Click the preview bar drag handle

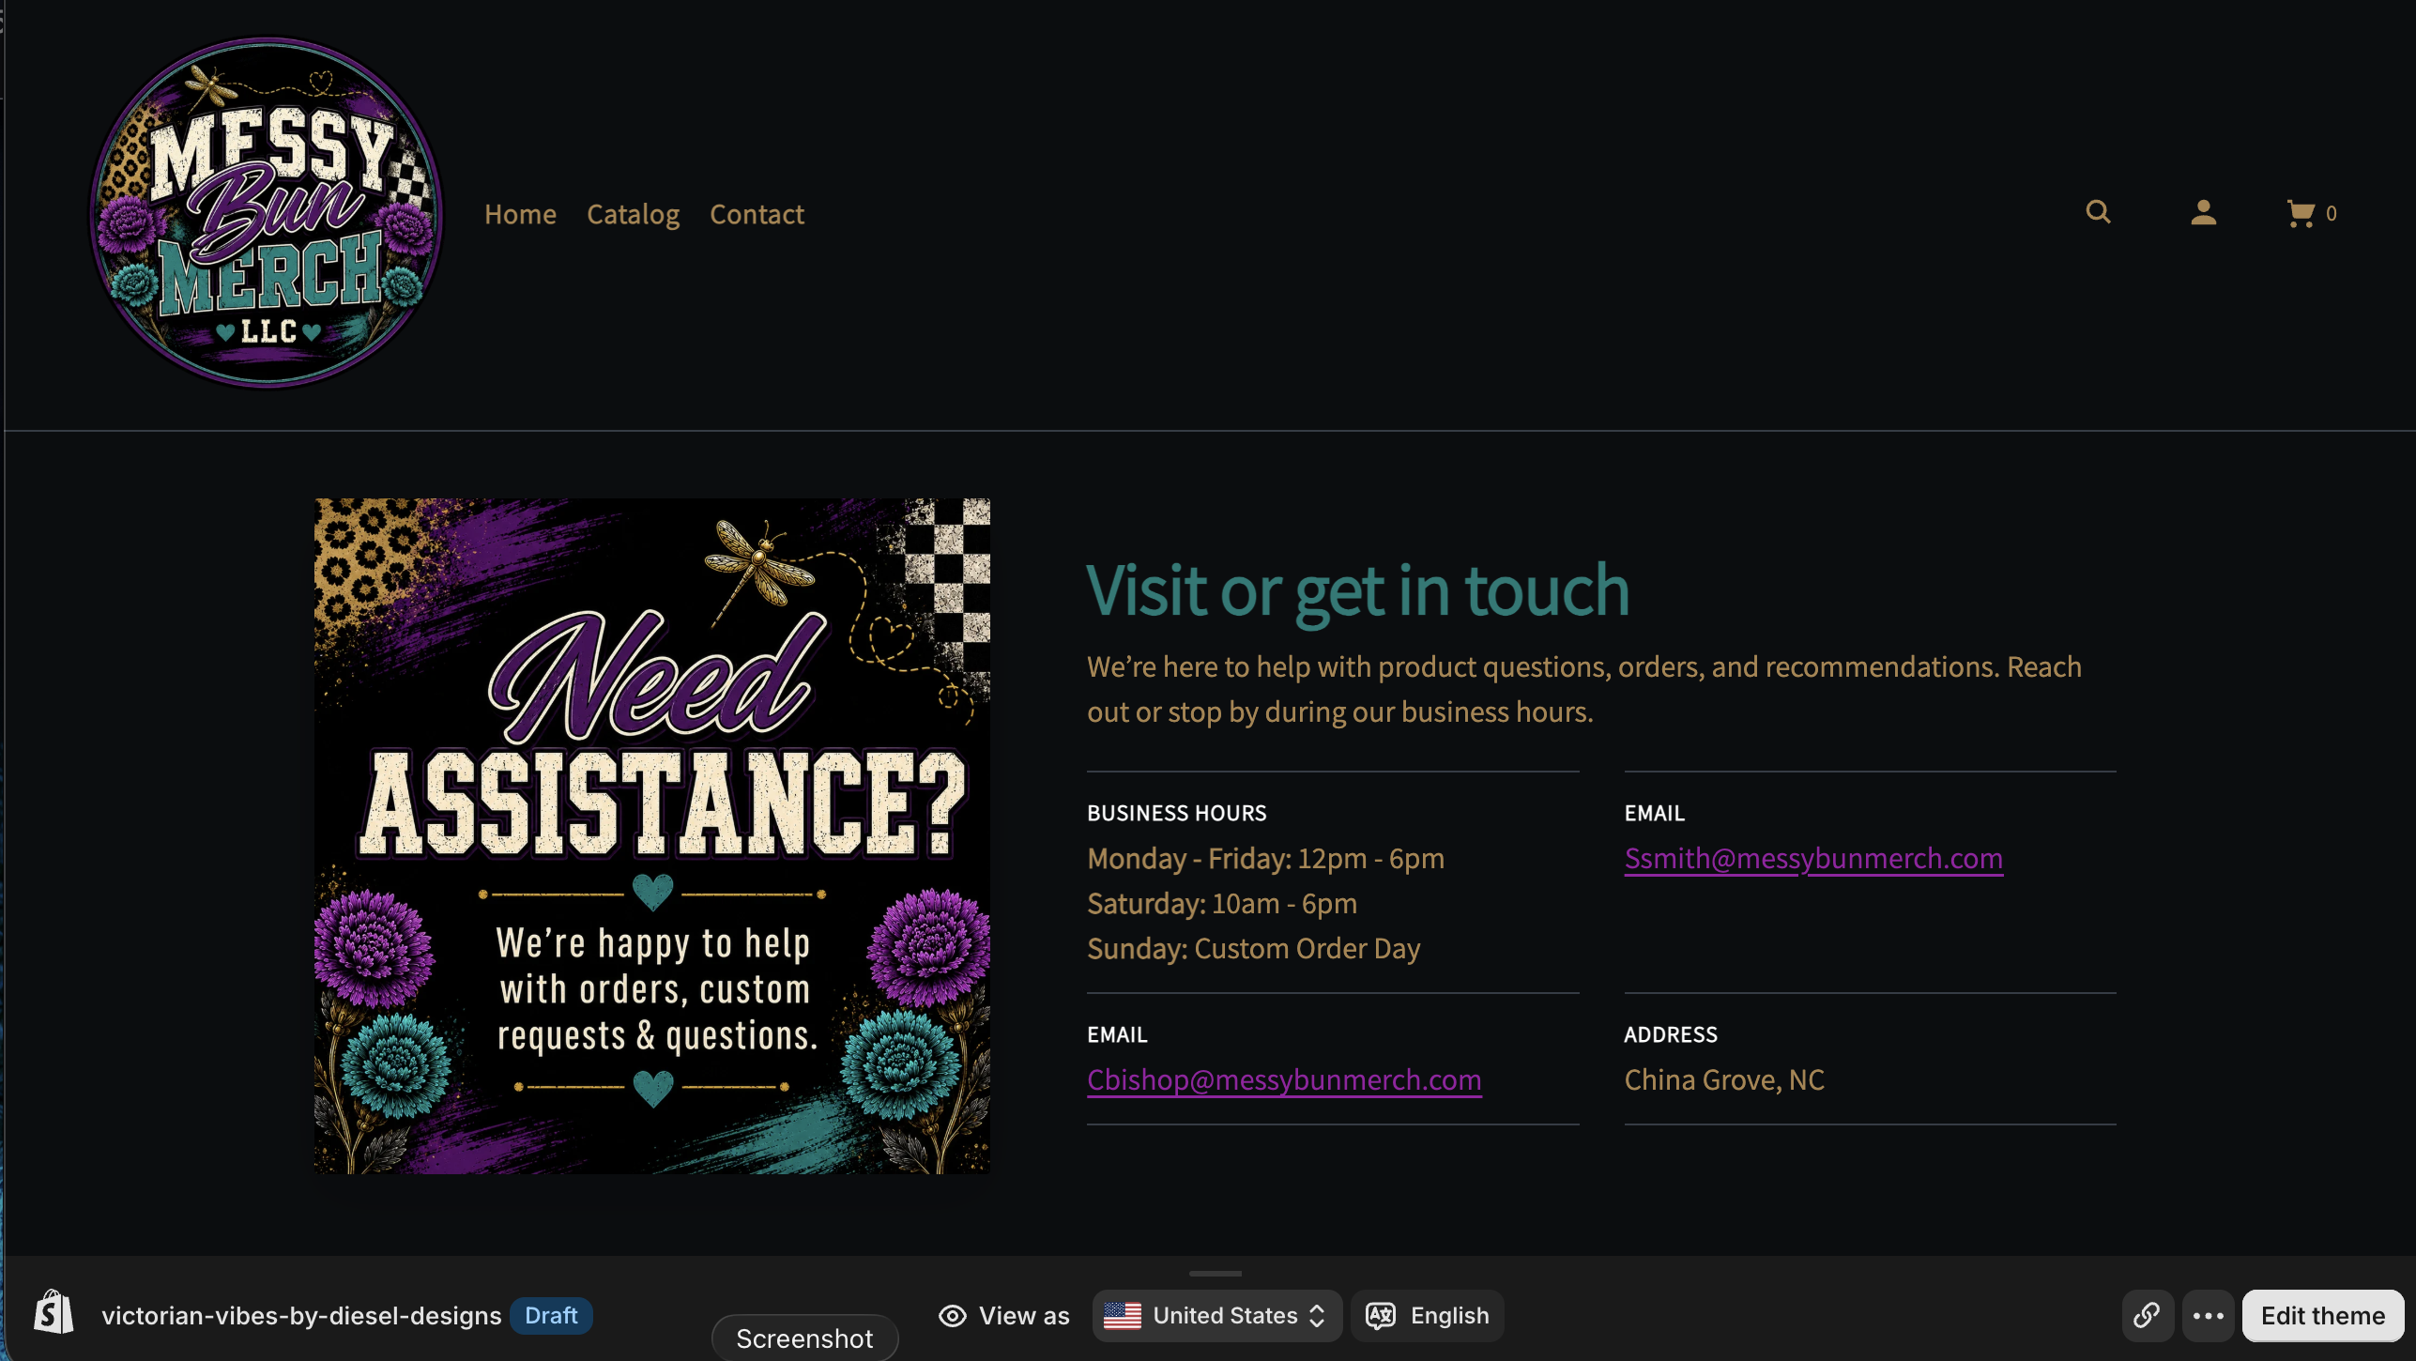(1215, 1274)
